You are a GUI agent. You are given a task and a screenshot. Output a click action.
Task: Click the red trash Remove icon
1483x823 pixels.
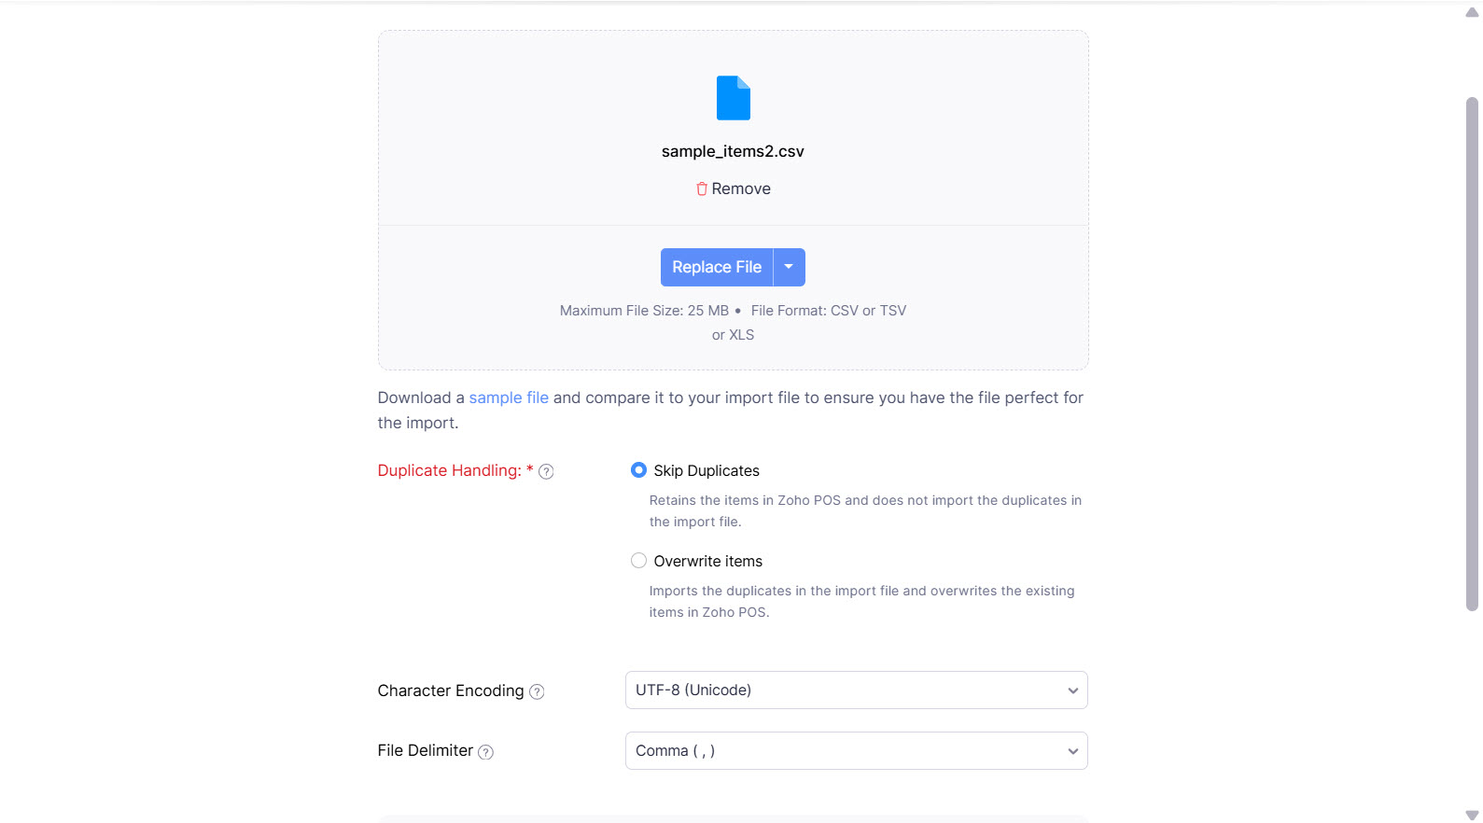point(702,188)
